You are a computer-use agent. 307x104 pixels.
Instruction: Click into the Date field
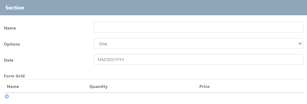198,60
